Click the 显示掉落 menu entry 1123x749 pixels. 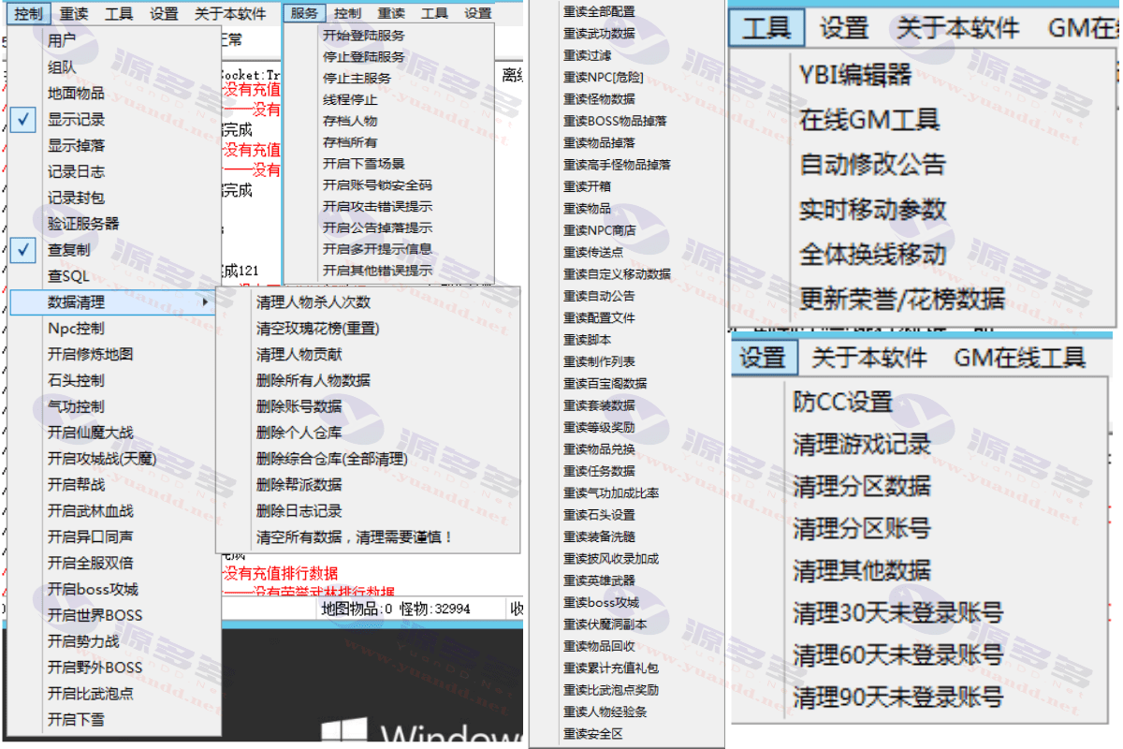point(76,145)
